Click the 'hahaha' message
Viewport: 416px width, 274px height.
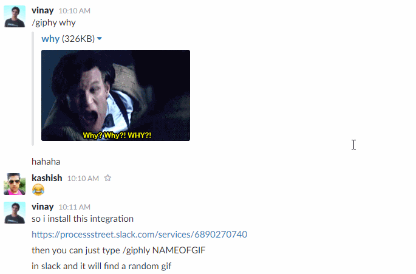[46, 162]
